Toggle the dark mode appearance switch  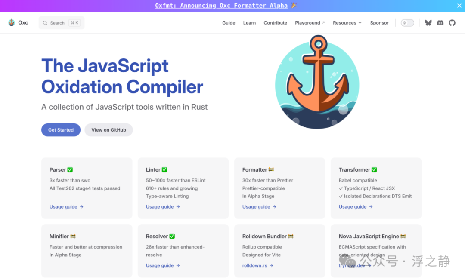[407, 23]
